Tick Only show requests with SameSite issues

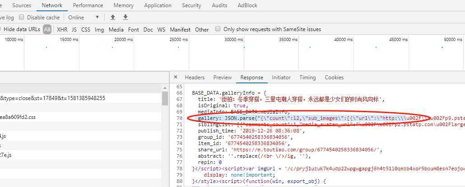[218, 29]
